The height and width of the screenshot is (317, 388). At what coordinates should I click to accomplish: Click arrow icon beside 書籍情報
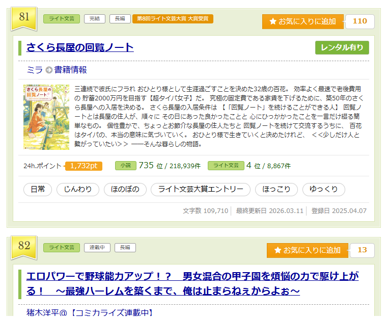pos(49,70)
